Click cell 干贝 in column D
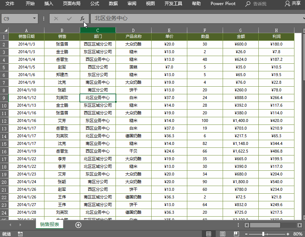Image resolution: width=305 pixels, height=237 pixels. [133, 151]
